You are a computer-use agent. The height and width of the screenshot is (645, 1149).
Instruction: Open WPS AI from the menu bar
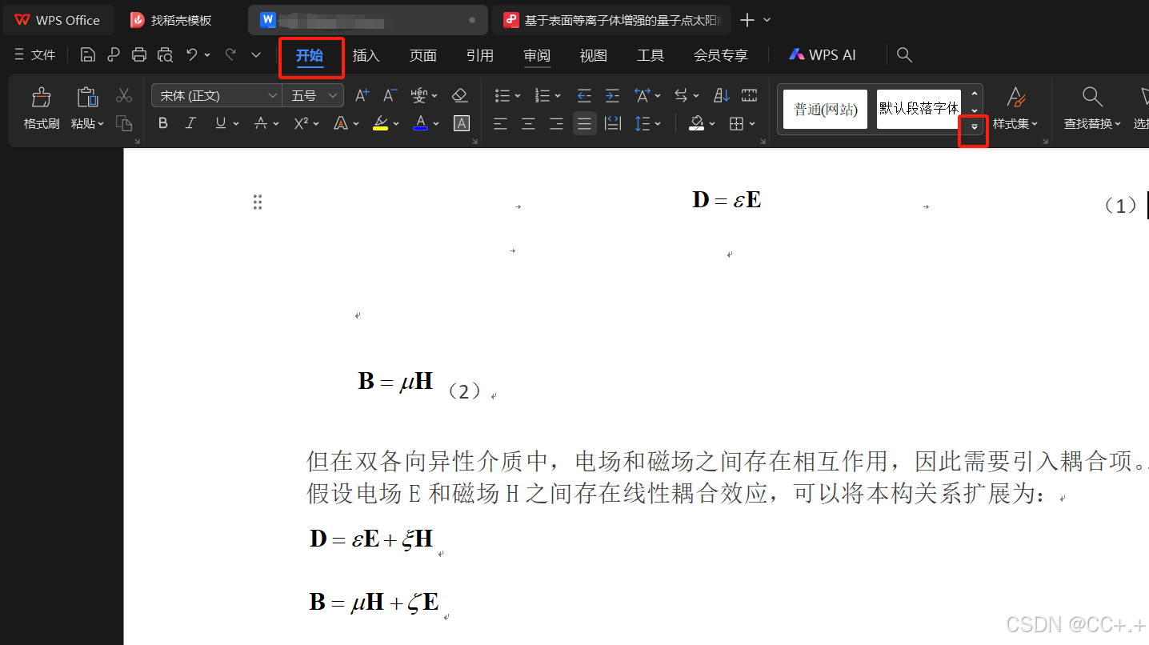pos(823,54)
